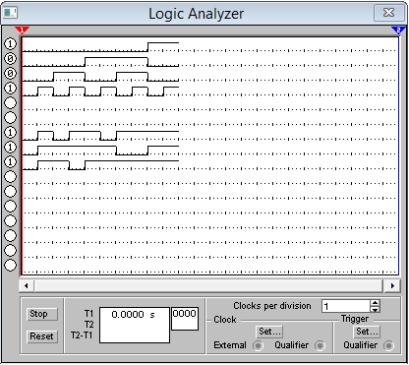Click the horizontal waveform scrollbar track
The width and height of the screenshot is (409, 365).
point(208,285)
